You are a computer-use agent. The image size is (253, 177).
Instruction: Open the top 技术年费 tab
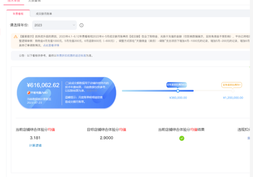click(x=14, y=1)
